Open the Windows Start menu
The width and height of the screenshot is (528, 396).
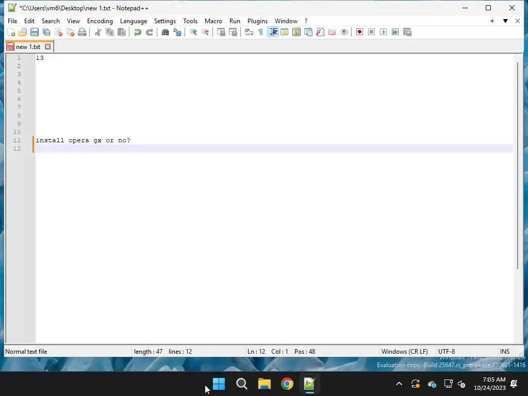(x=219, y=384)
